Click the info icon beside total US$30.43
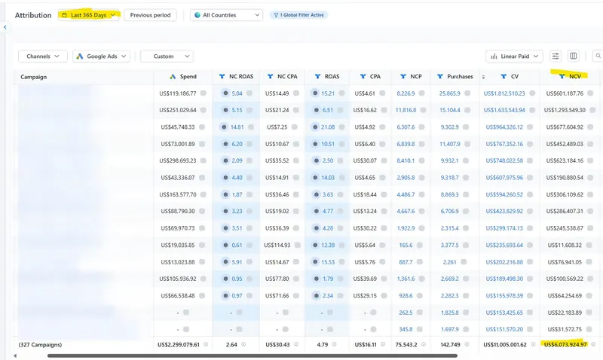This screenshot has height=360, width=603. point(295,344)
